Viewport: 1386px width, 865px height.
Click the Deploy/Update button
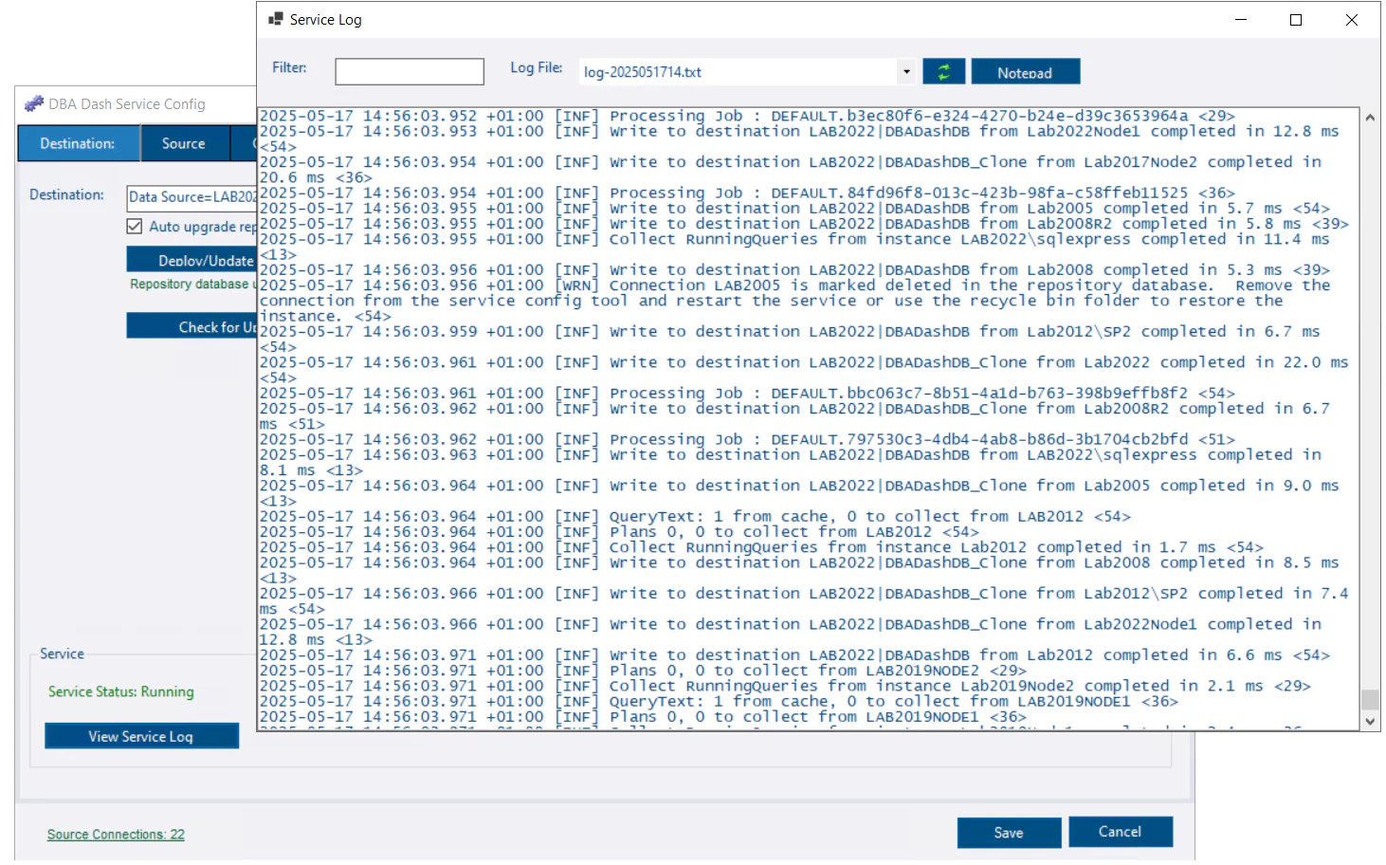tap(199, 259)
